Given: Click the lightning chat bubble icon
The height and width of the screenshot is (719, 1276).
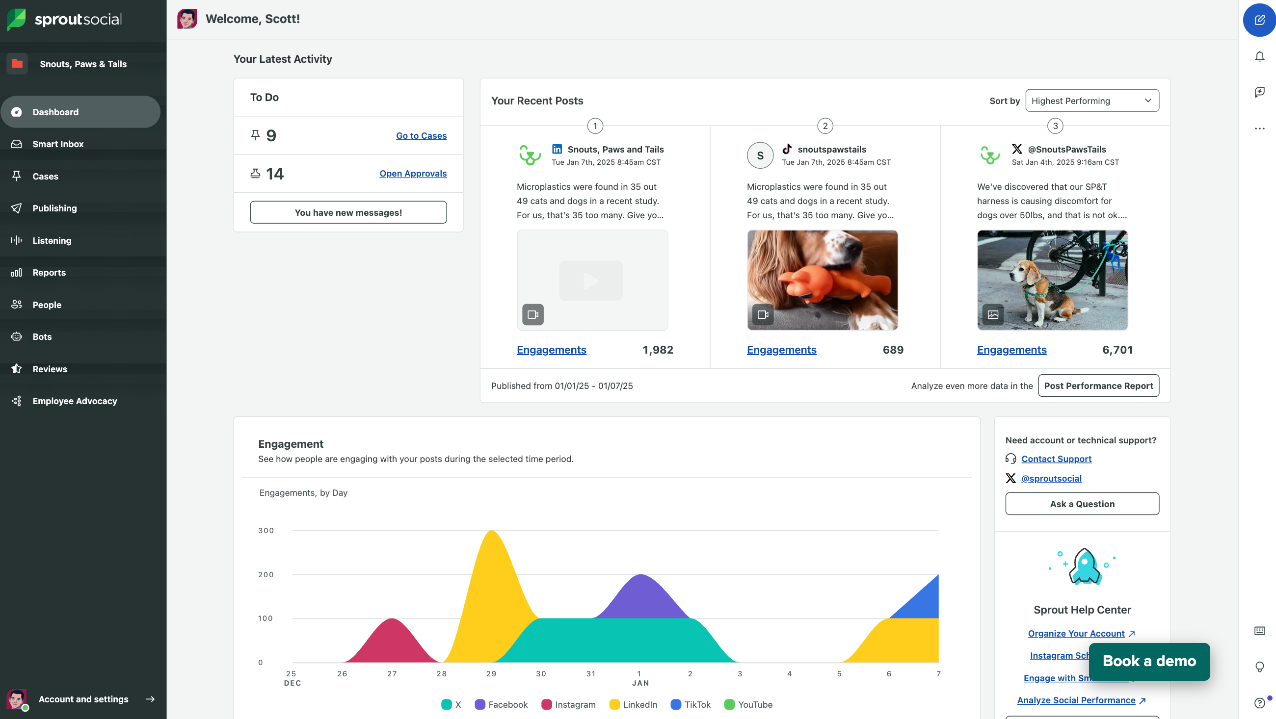Looking at the screenshot, I should click(x=1260, y=92).
